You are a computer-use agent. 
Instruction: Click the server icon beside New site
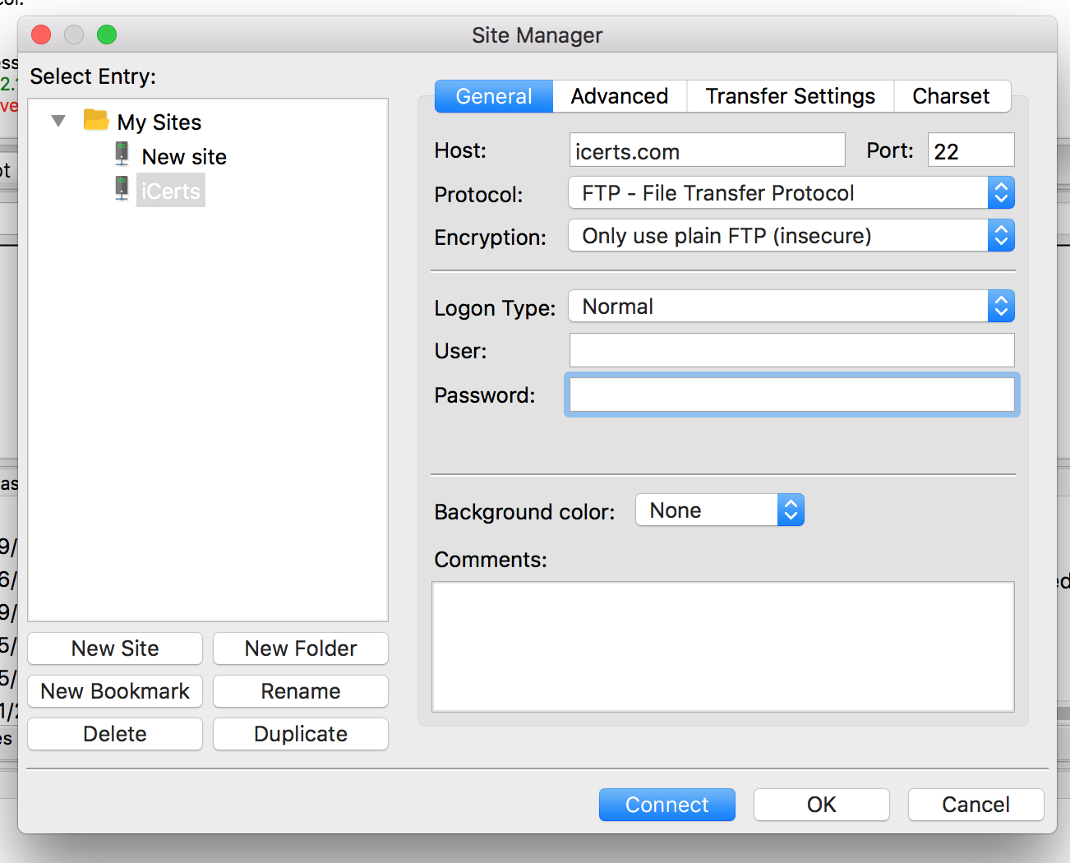click(122, 154)
